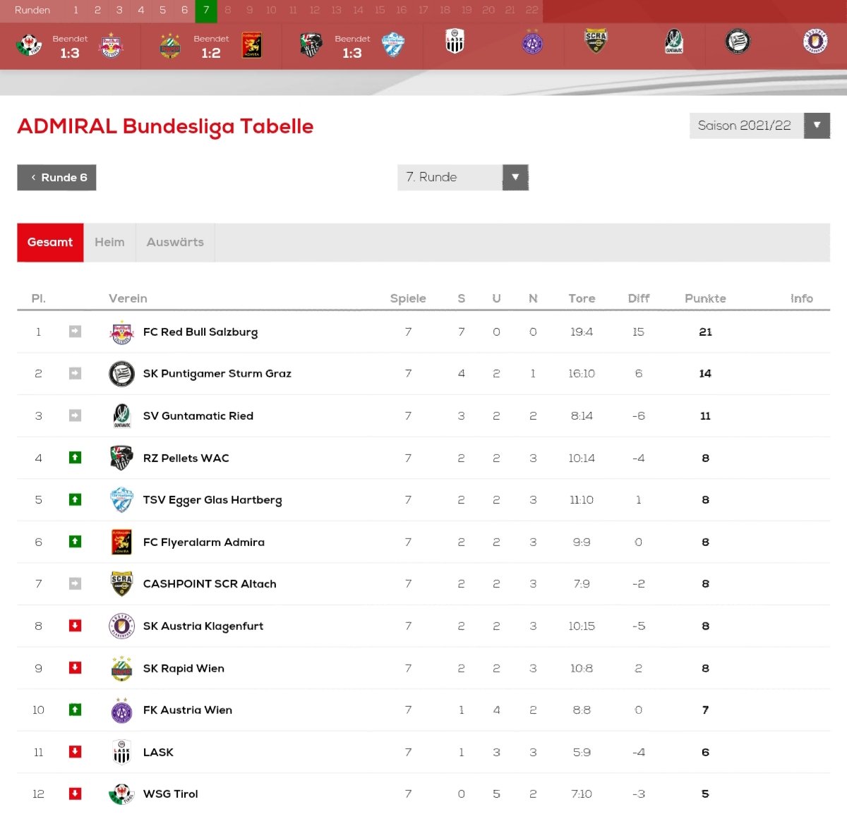
Task: Open the SK Puntigamer Sturm Graz team name link
Action: (217, 374)
